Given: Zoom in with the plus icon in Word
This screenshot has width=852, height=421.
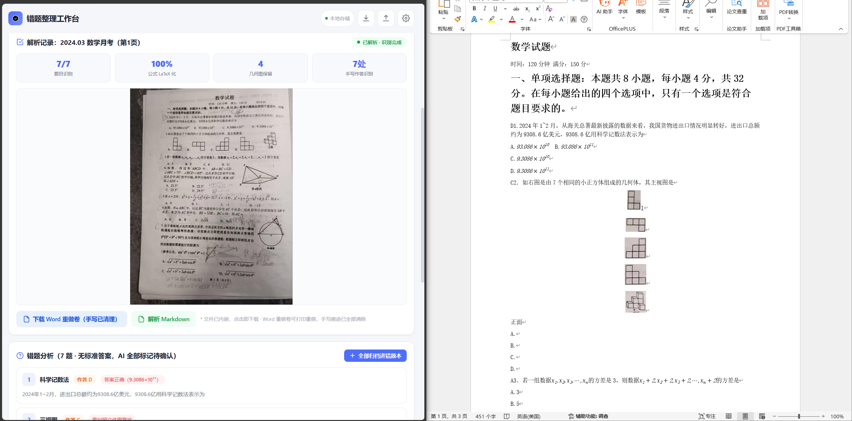Looking at the screenshot, I should click(823, 416).
